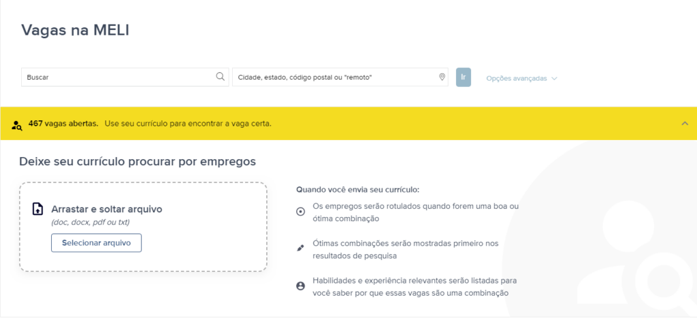The height and width of the screenshot is (323, 697).
Task: Click 'Quando você envia seu currículo:' text
Action: [358, 190]
